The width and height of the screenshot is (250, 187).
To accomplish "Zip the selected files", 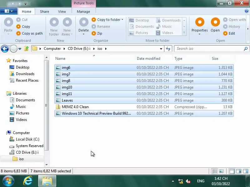I will [x=97, y=33].
